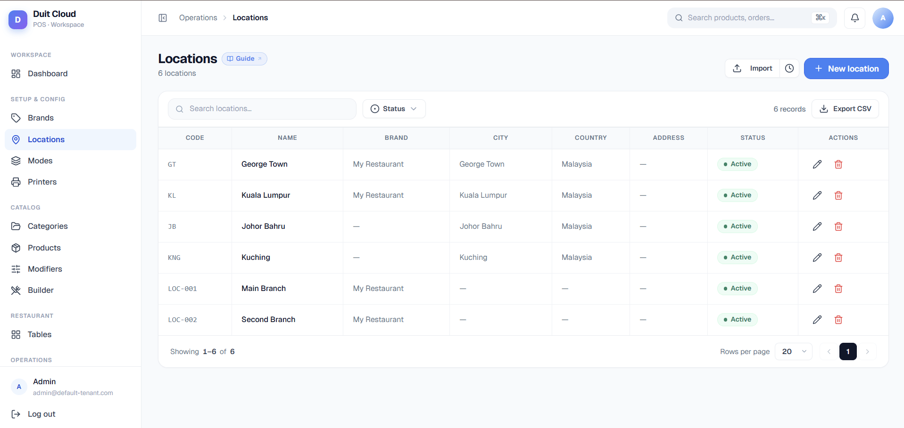
Task: Toggle the sidebar panel icon
Action: (x=163, y=18)
